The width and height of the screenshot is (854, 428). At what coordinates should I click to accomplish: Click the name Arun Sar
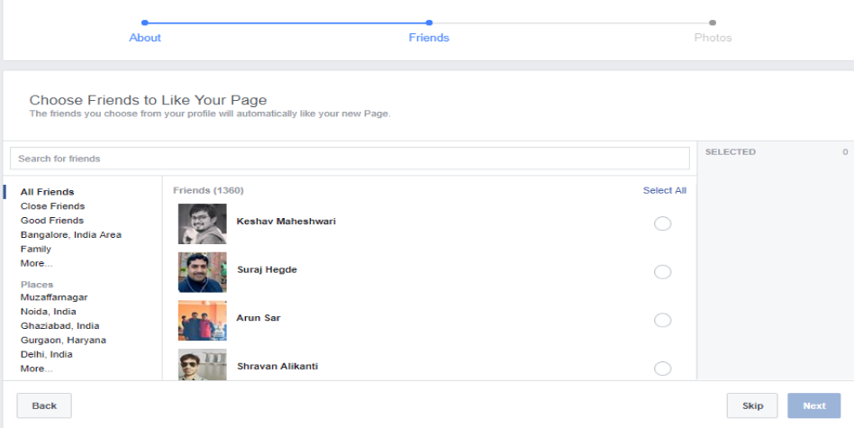click(259, 318)
